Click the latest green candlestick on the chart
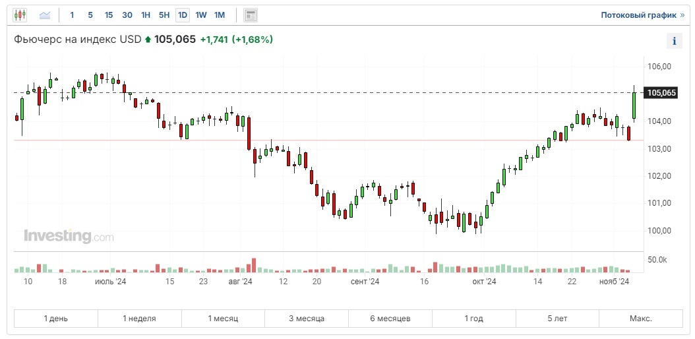695x339 pixels. 634,105
